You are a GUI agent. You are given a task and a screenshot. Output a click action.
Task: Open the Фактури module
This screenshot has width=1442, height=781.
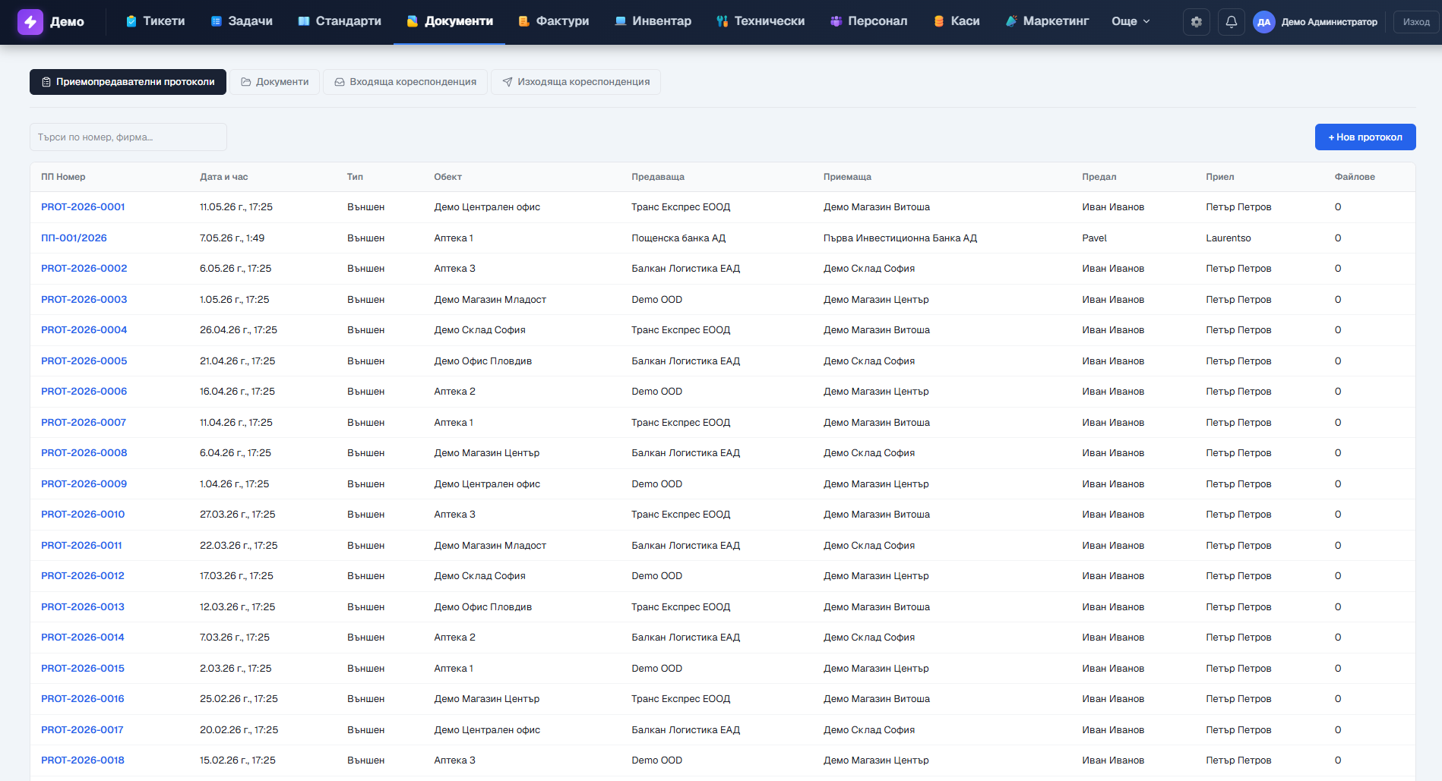point(554,21)
